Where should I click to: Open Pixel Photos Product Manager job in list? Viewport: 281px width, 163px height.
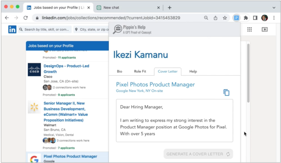70,156
